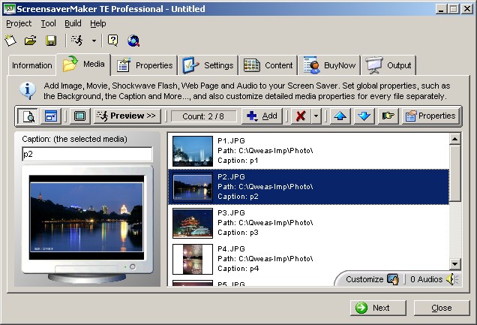Click the Customize button
Image resolution: width=477 pixels, height=325 pixels.
pos(372,279)
